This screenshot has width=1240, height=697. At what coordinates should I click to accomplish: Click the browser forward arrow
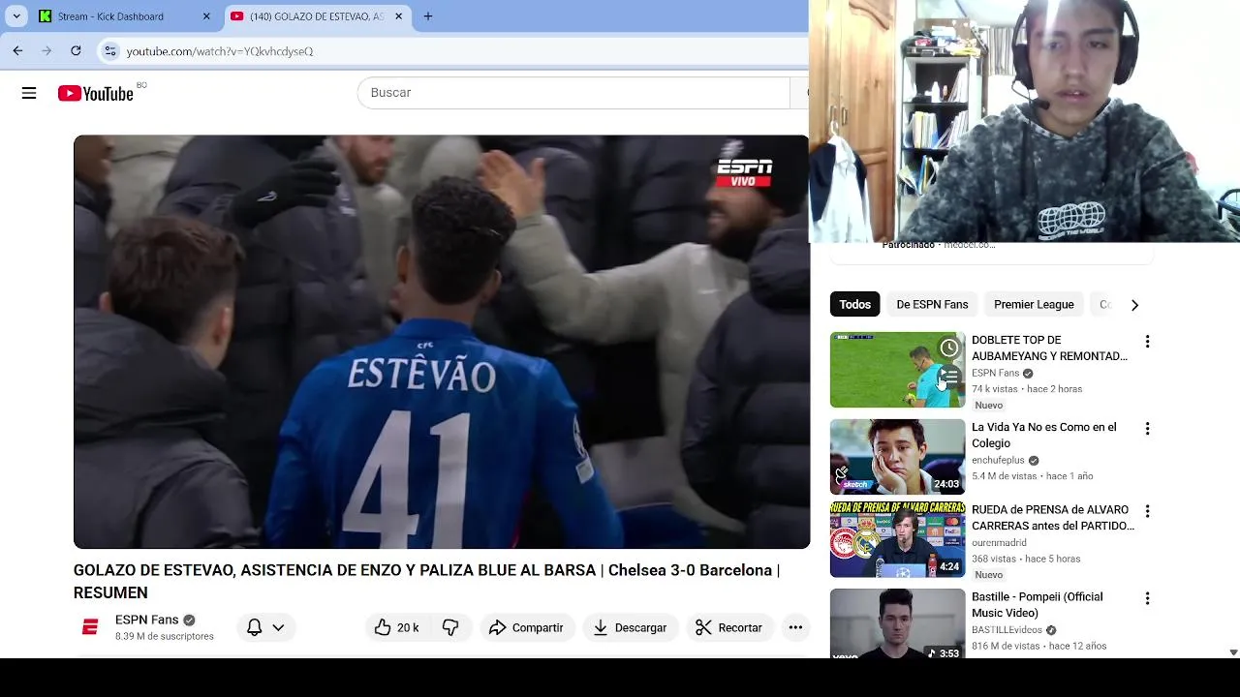[x=46, y=50]
